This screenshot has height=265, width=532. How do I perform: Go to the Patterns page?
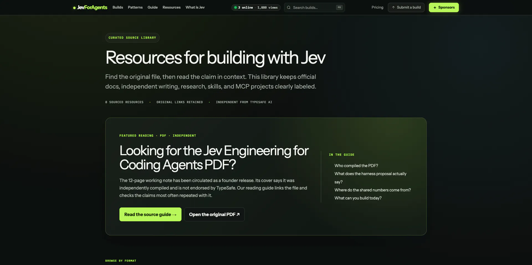point(135,7)
